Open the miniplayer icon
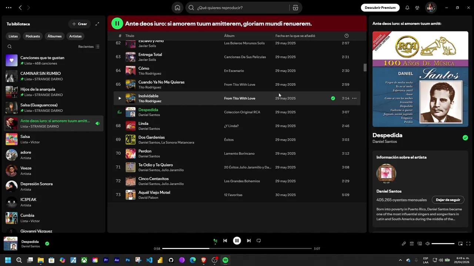 pyautogui.click(x=460, y=244)
